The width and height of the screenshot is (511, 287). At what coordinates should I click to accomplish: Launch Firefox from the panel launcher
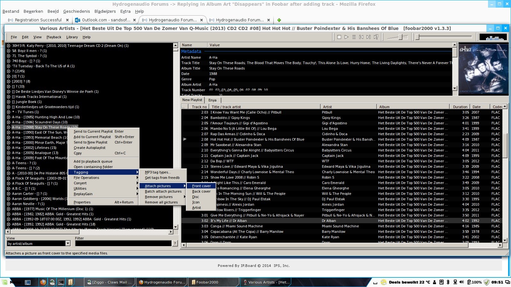point(43,282)
